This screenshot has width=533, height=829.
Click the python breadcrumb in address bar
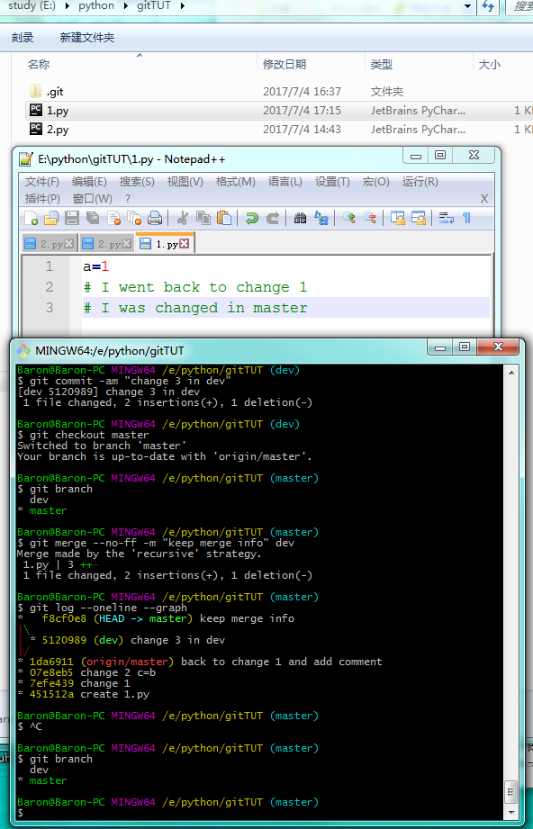[96, 5]
